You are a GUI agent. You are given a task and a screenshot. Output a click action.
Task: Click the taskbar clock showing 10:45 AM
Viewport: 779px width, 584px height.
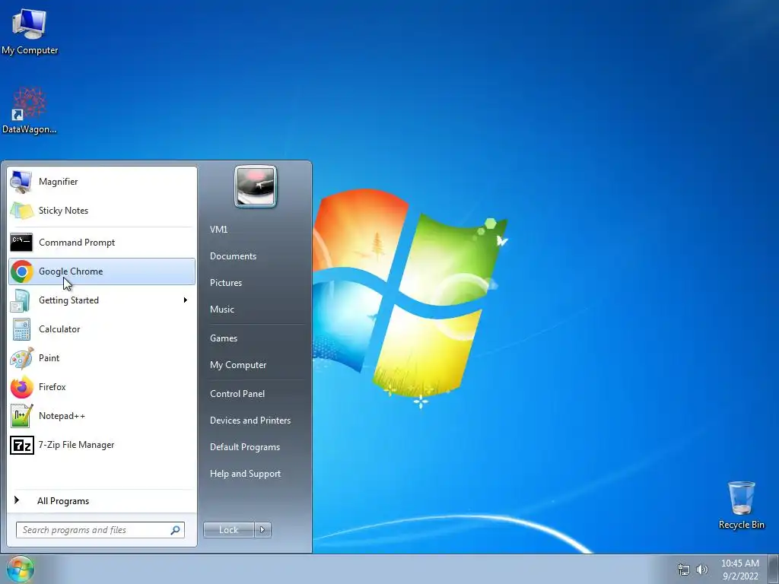[739, 563]
